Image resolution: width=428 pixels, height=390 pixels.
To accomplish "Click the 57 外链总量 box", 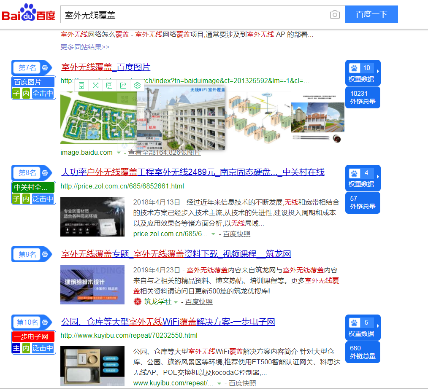I will (363, 203).
